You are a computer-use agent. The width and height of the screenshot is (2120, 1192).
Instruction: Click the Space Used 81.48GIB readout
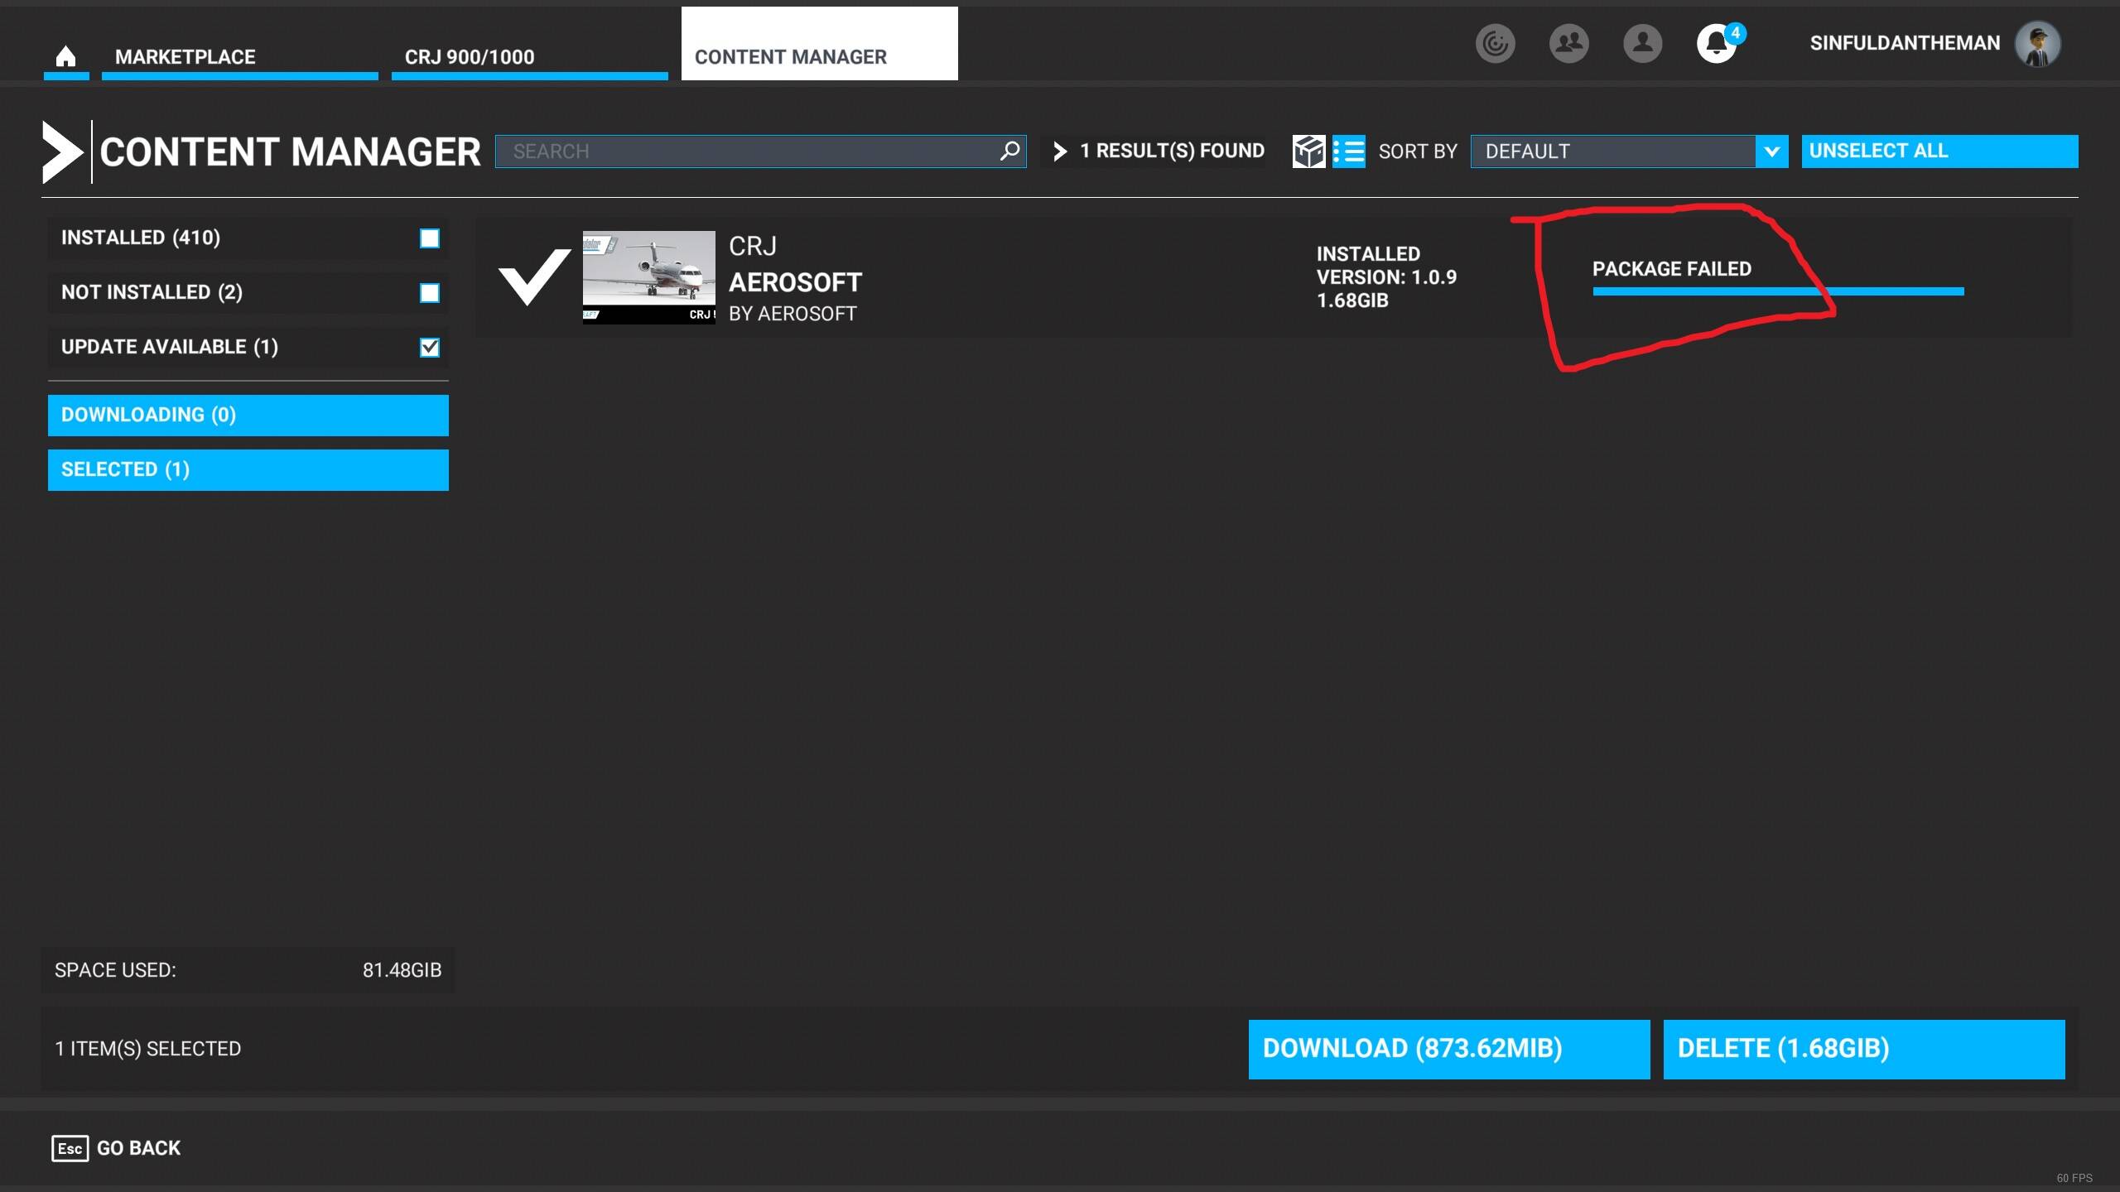point(248,970)
